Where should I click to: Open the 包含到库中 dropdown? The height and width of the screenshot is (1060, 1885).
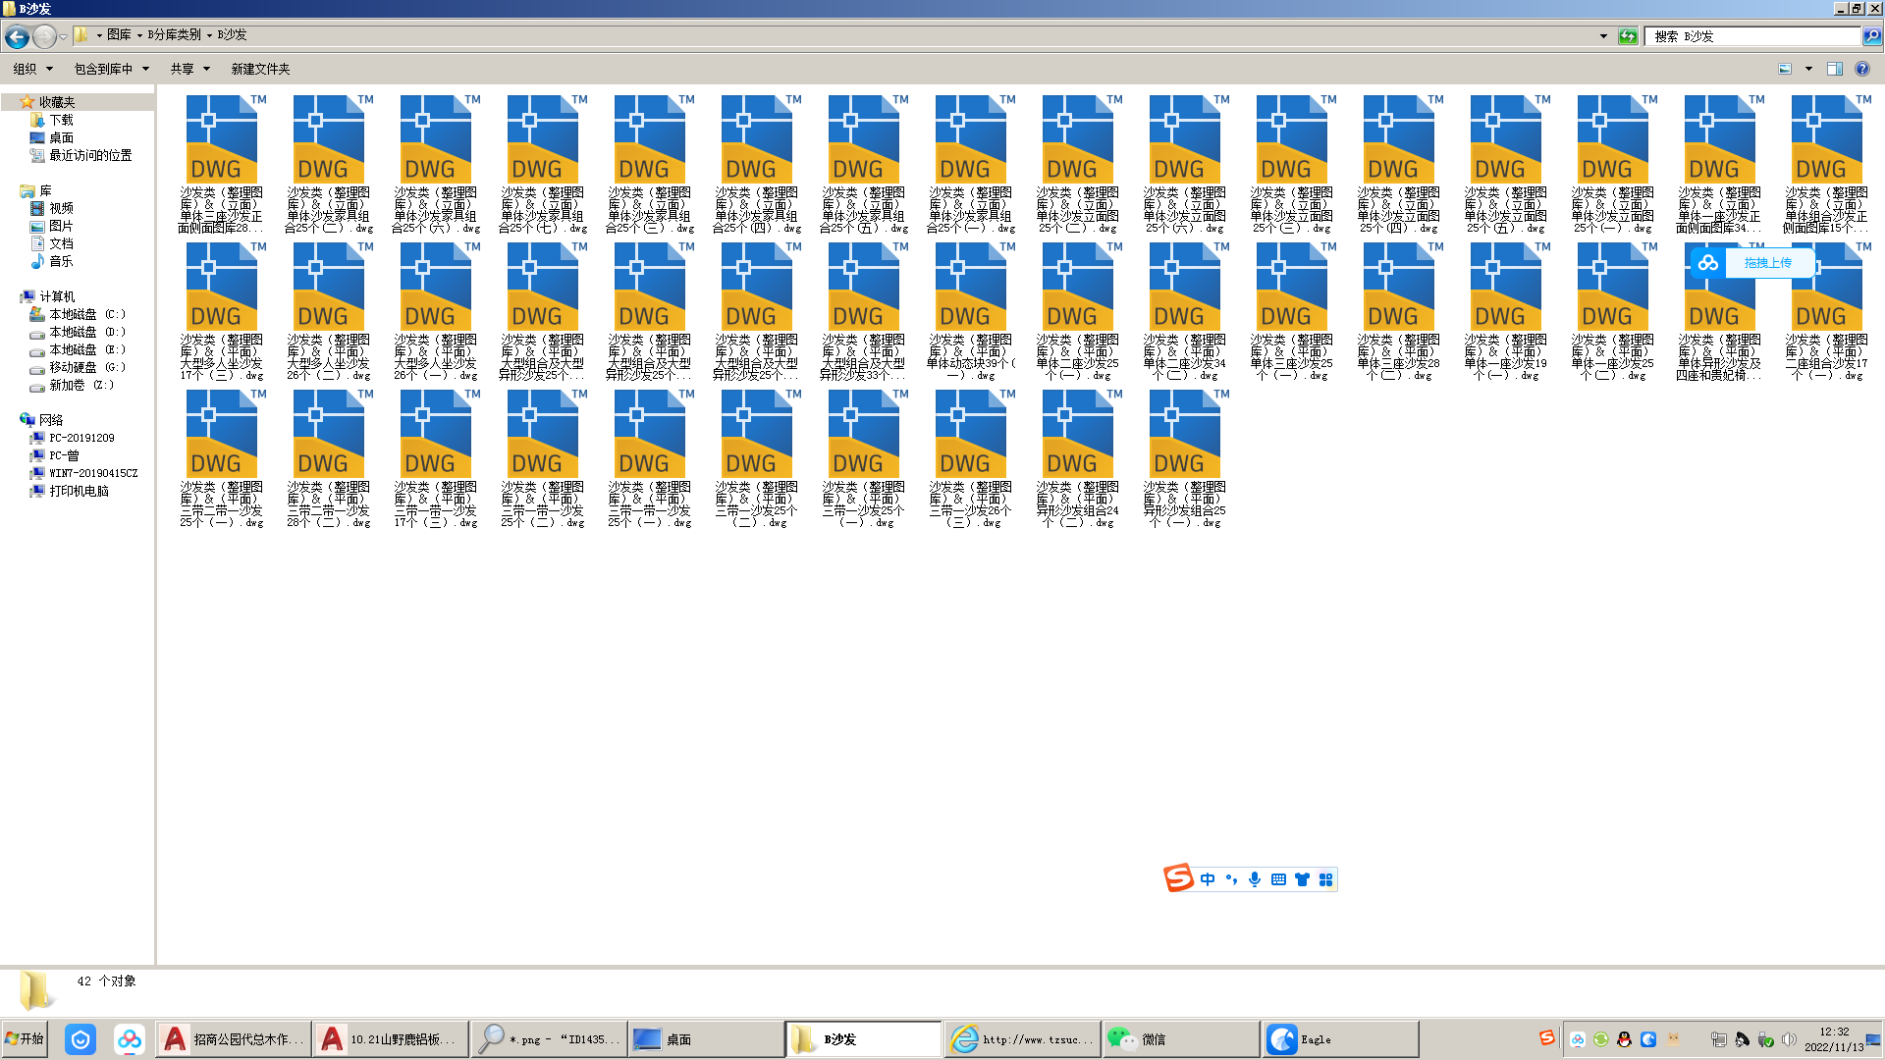[111, 69]
